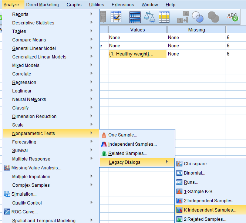The image size is (246, 223).
Task: Click the Chi-square icon
Action: point(179,164)
